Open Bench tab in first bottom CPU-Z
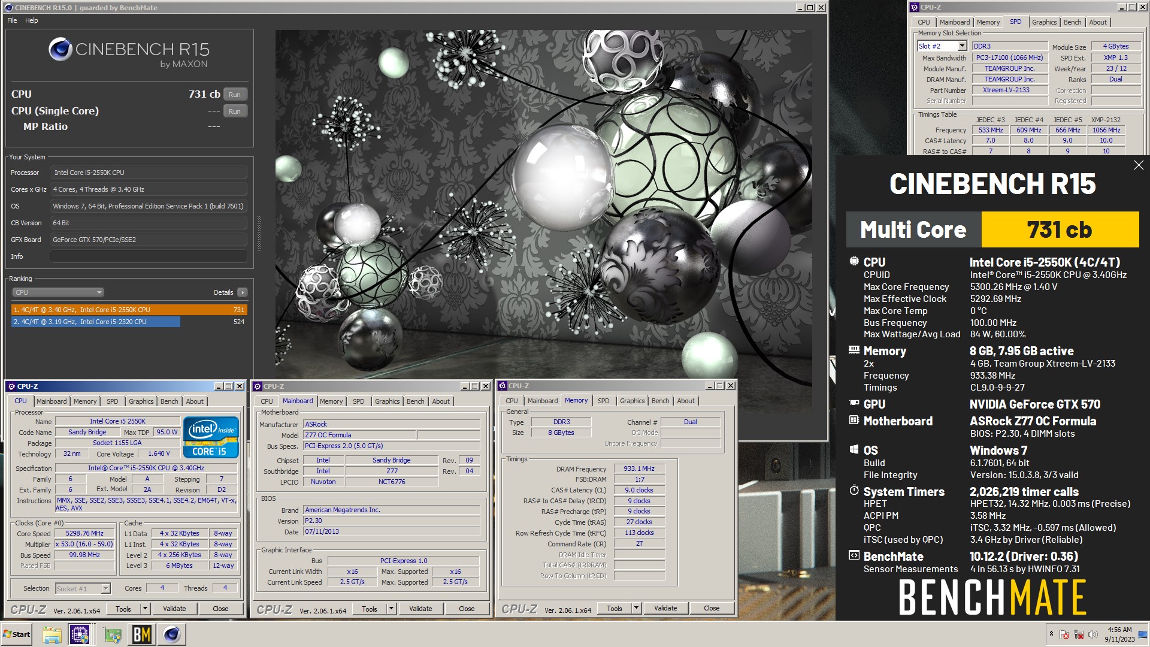The image size is (1150, 647). point(169,401)
